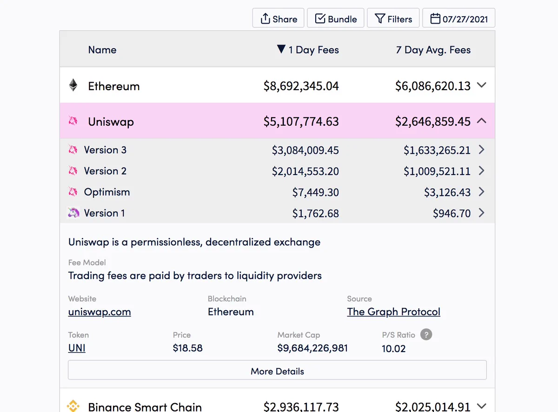Open the Filters menu

[393, 19]
